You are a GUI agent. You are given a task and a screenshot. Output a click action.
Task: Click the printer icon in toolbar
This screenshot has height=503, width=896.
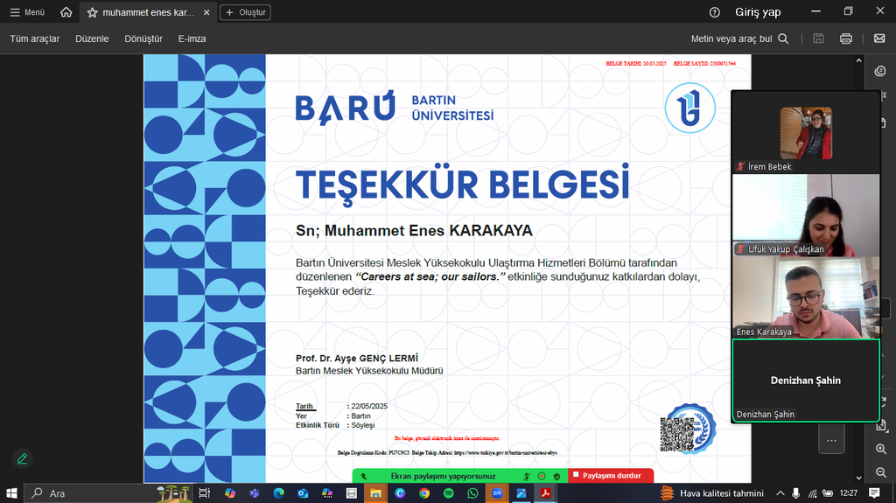click(845, 38)
